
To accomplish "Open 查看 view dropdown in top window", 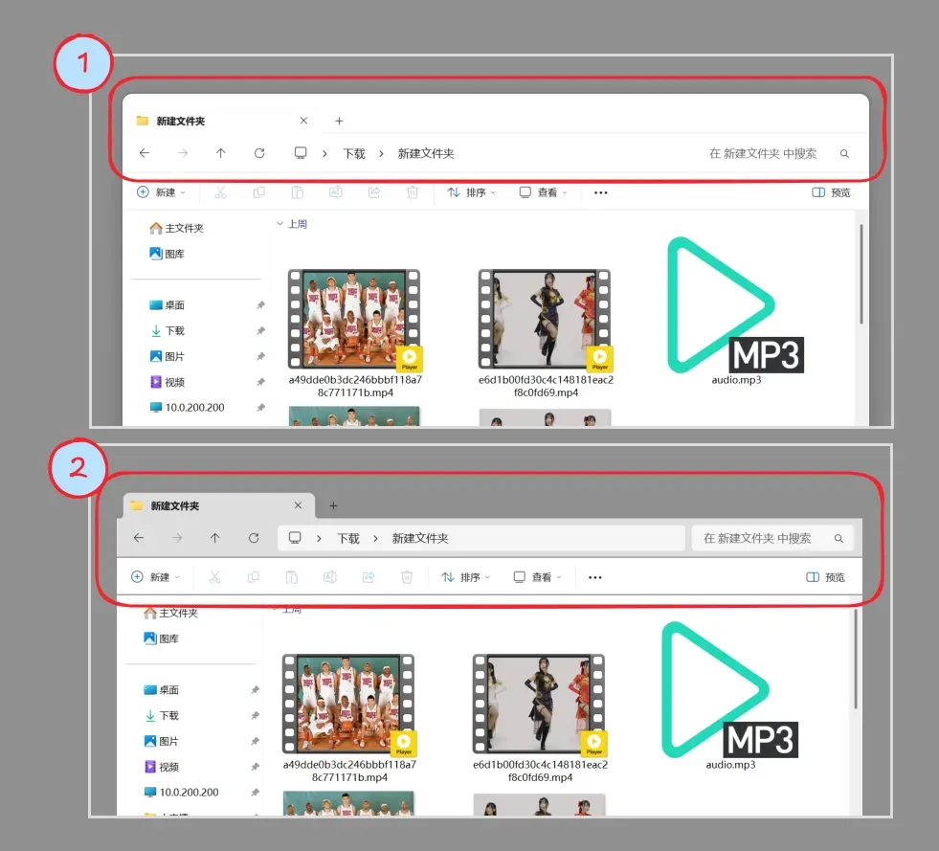I will click(x=543, y=192).
